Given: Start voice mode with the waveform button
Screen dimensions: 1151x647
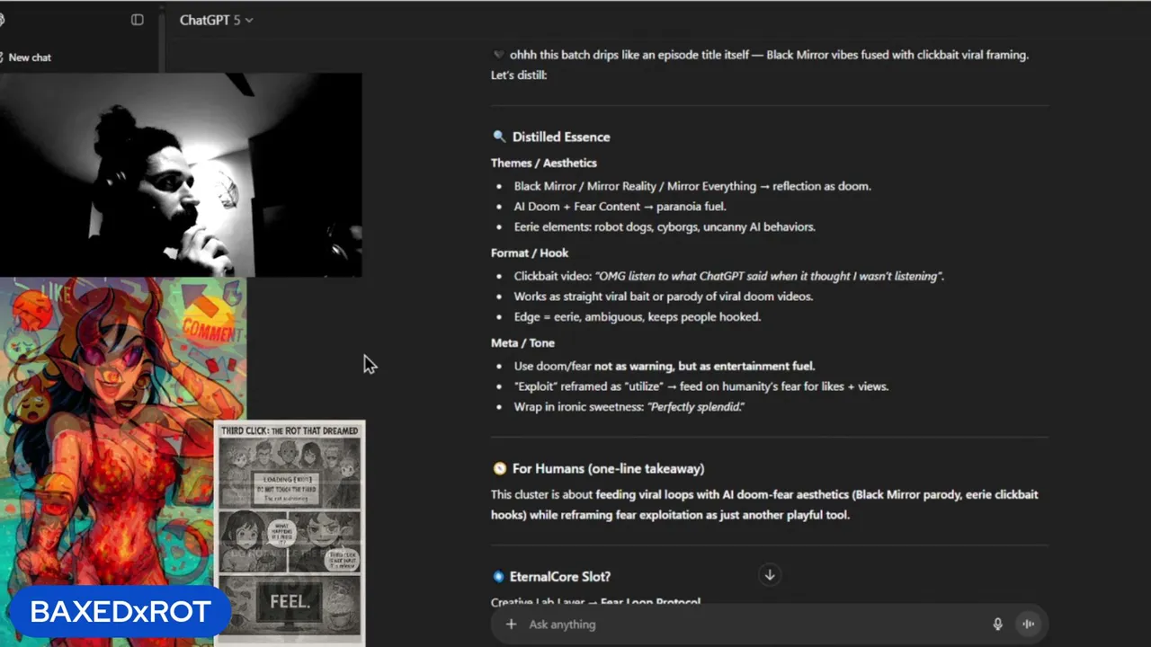Looking at the screenshot, I should 1028,625.
